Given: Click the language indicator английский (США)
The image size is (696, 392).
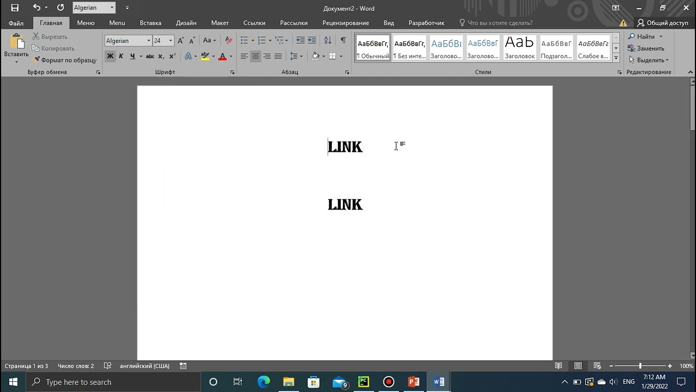Looking at the screenshot, I should 145,366.
